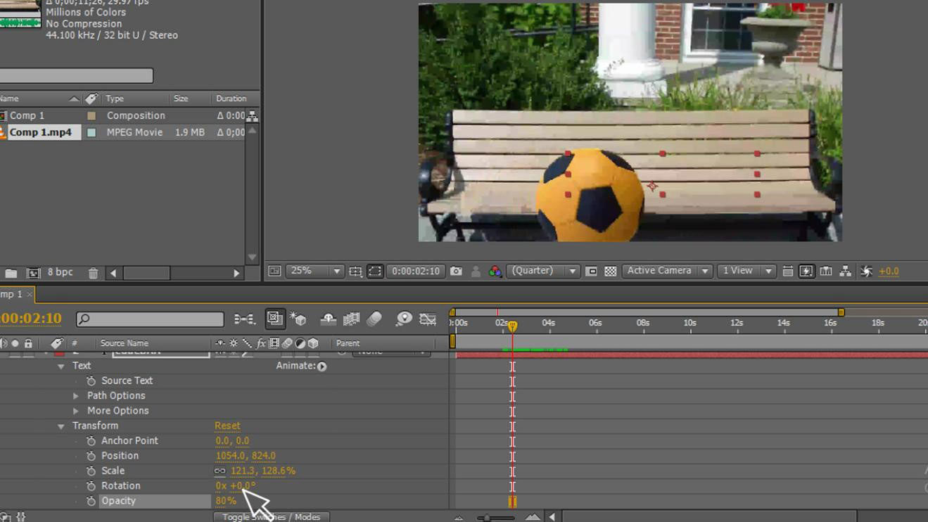Click the Draft 3D icon in timeline

[x=298, y=319]
